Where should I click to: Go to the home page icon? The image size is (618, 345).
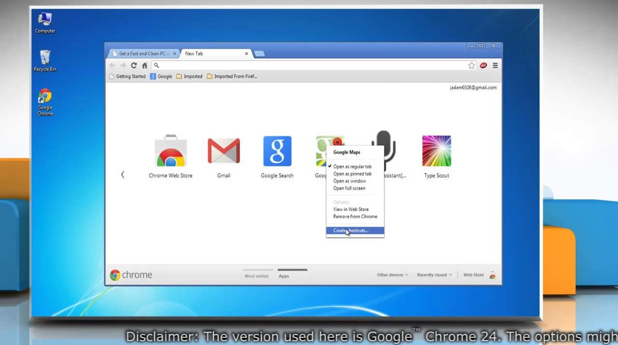(x=144, y=66)
